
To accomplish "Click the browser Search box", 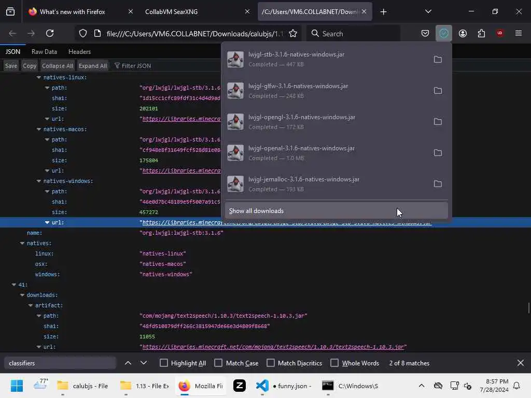I will click(354, 33).
